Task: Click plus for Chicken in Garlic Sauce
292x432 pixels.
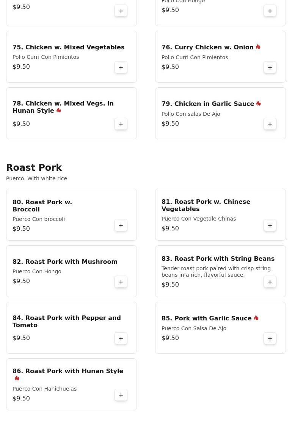Action: tap(270, 124)
